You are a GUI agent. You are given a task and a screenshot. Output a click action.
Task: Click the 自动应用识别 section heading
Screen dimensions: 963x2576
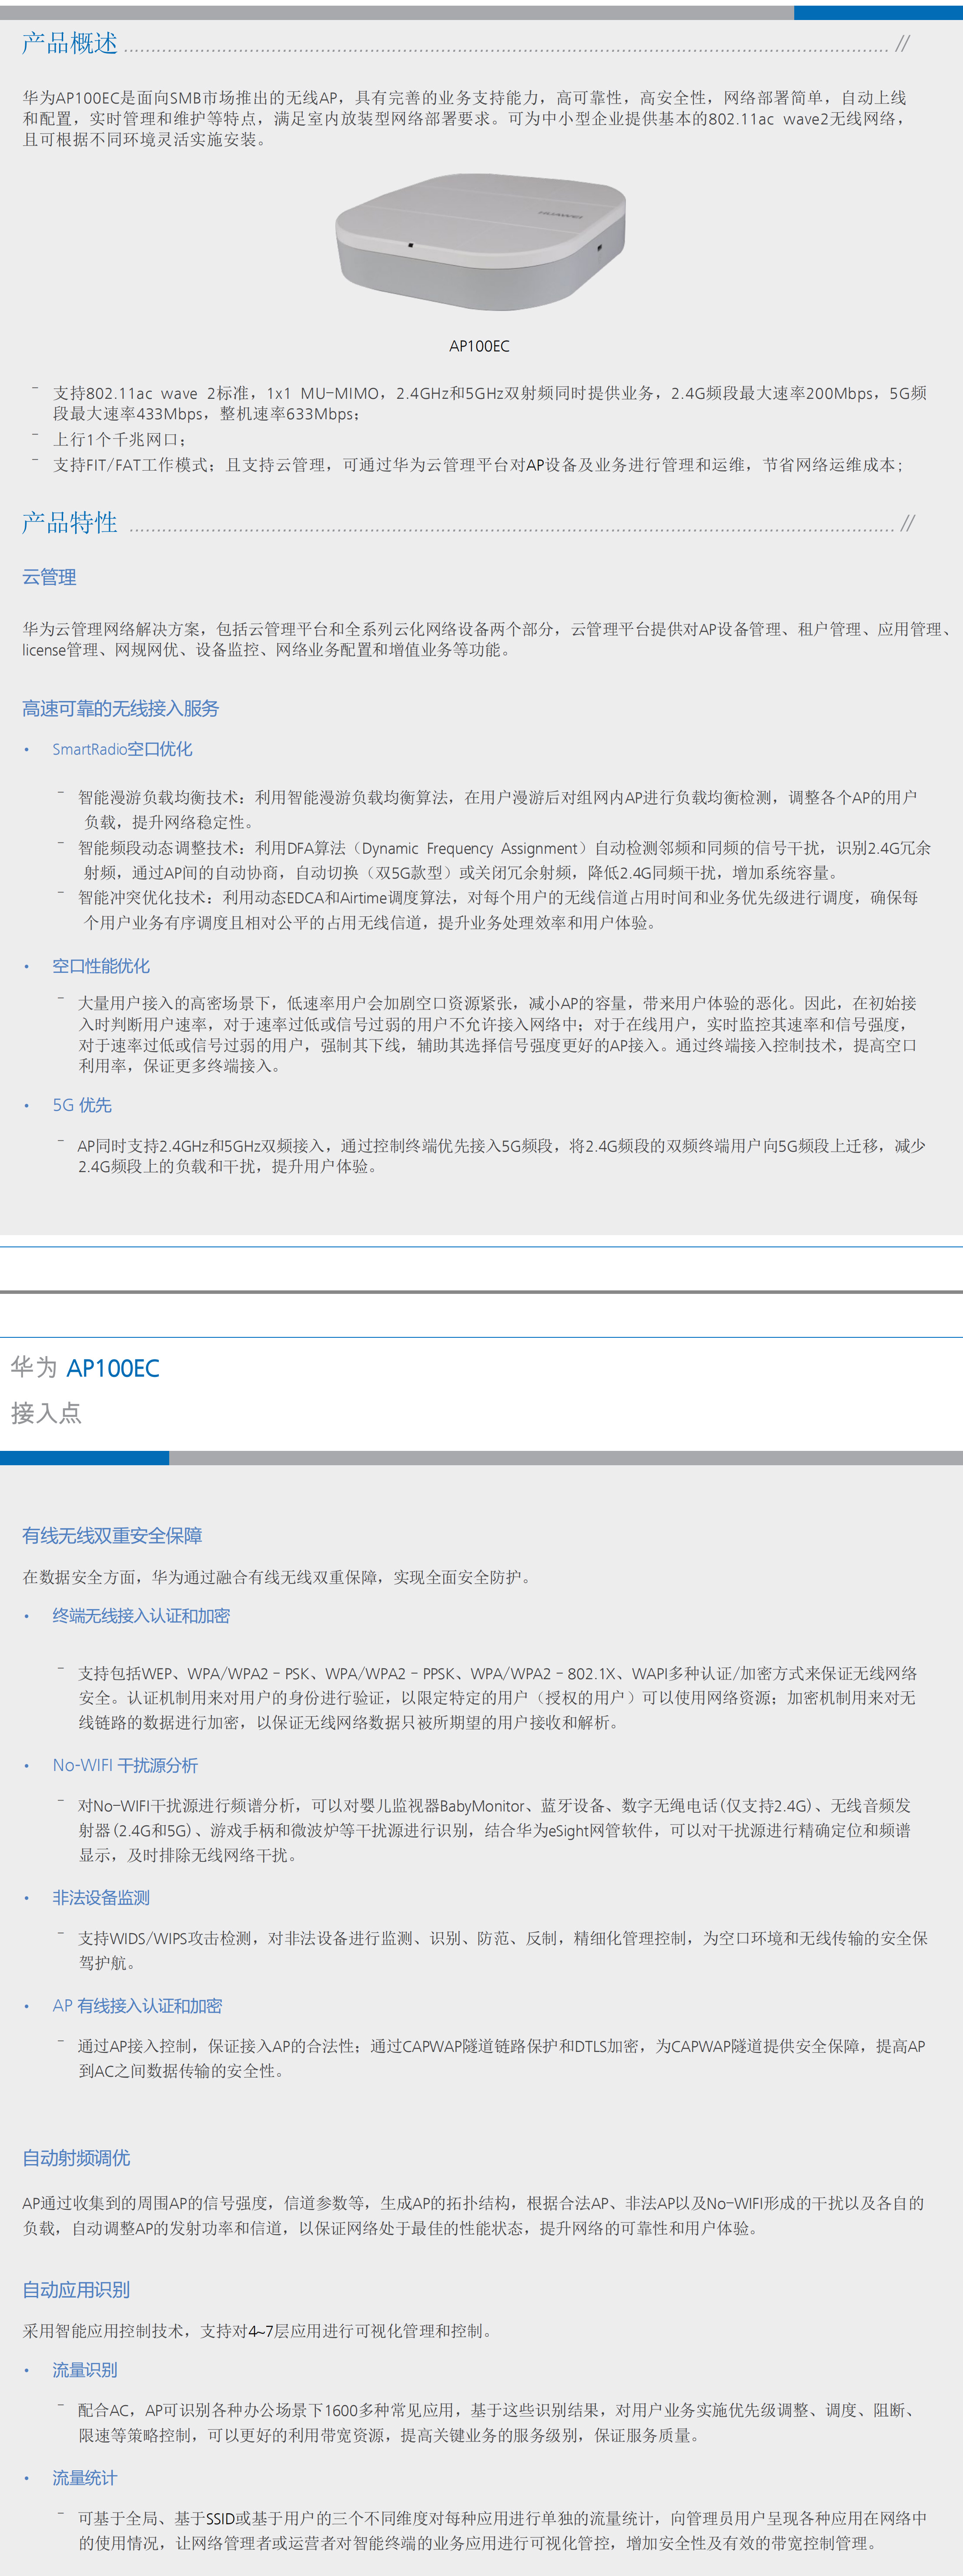point(76,2289)
